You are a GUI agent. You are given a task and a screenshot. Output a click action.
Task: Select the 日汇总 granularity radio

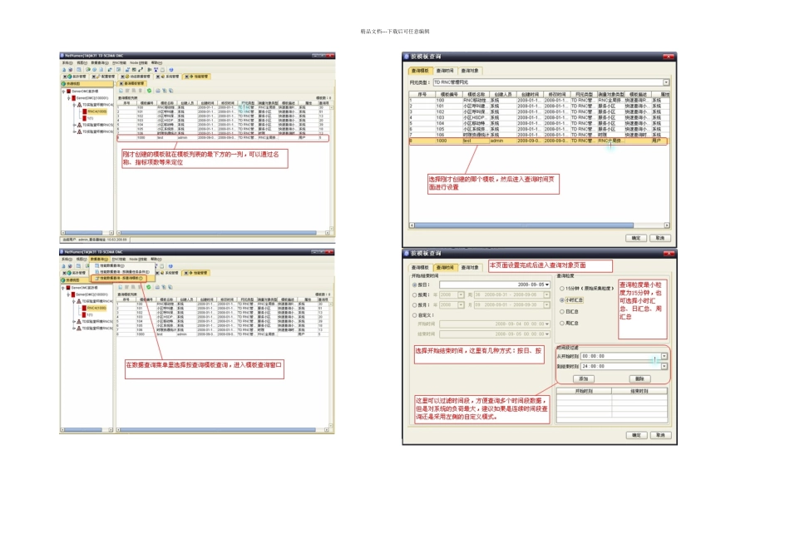point(562,311)
